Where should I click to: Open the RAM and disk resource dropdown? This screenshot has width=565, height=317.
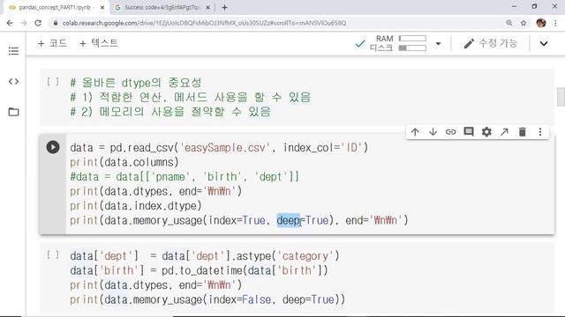click(438, 44)
